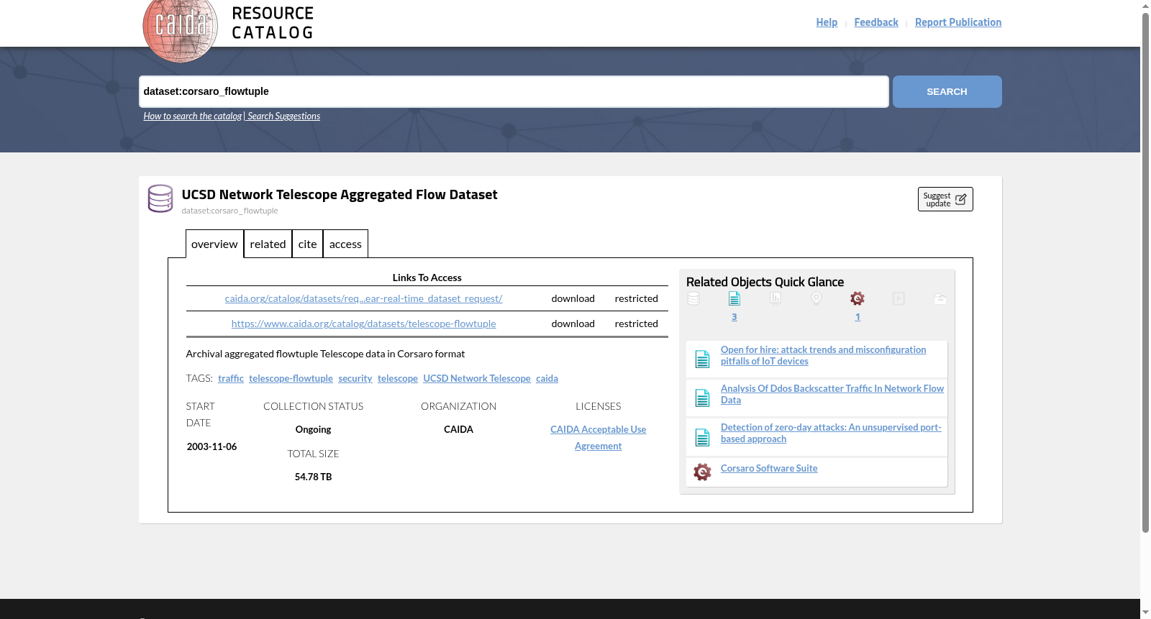This screenshot has width=1151, height=619.
Task: Click the software count link 1
Action: point(857,316)
